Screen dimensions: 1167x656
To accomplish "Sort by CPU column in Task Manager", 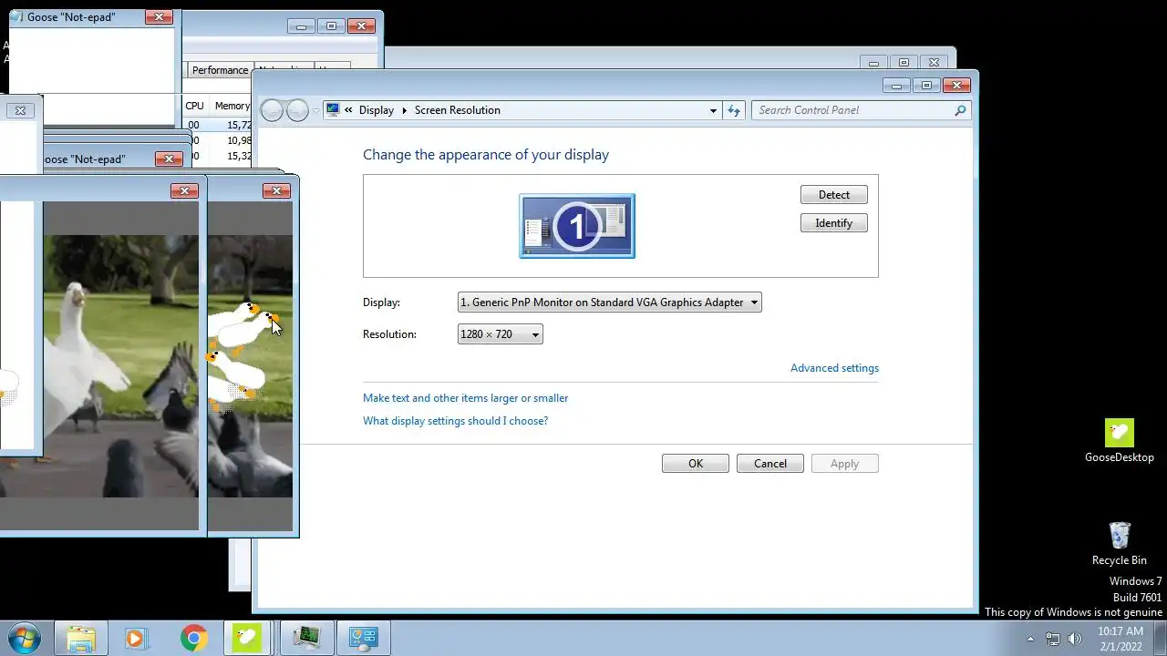I will click(x=194, y=106).
